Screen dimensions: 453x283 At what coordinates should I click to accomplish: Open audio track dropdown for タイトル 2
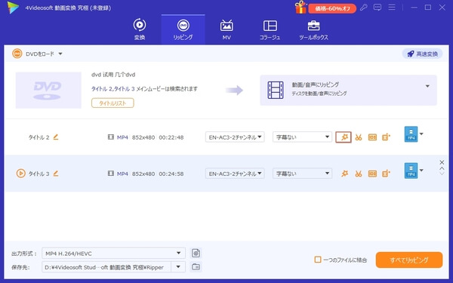235,137
